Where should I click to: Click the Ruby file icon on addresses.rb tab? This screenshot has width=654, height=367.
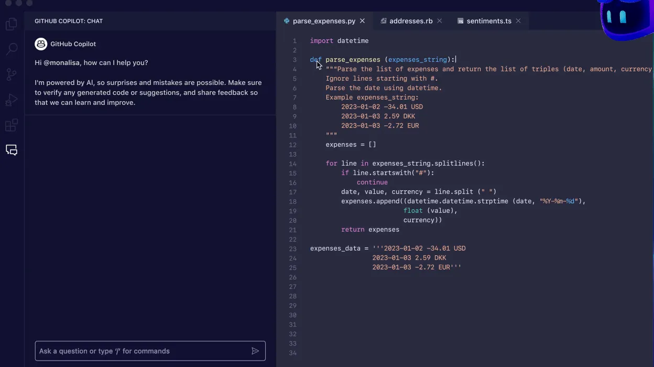(384, 21)
